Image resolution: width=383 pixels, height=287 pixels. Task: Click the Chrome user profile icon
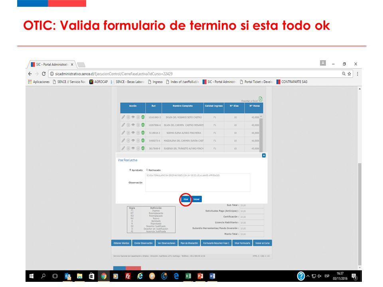[323, 63]
